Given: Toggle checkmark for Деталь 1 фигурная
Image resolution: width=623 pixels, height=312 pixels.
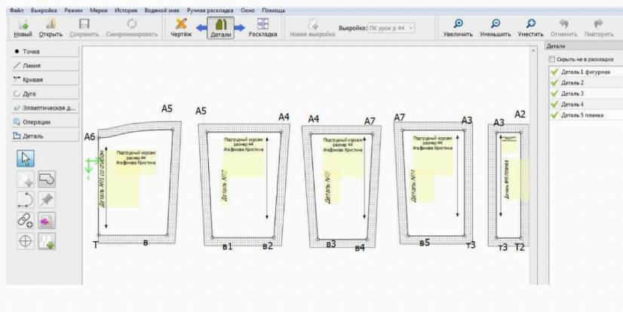Looking at the screenshot, I should 554,72.
